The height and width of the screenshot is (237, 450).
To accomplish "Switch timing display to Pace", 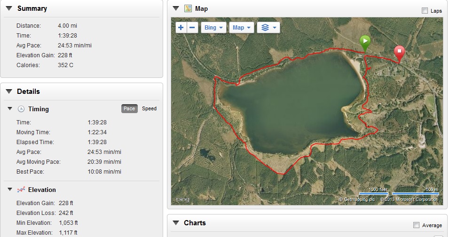I will click(x=129, y=108).
